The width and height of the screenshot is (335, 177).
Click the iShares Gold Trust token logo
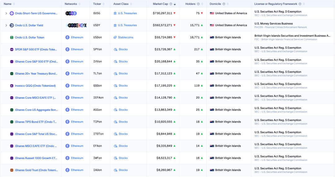point(12,170)
